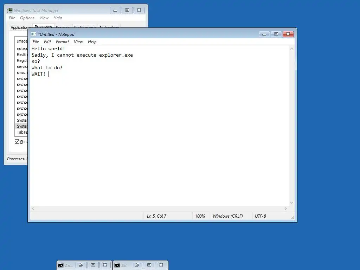
Task: Click the Image column header in Task Manager
Action: point(21,41)
